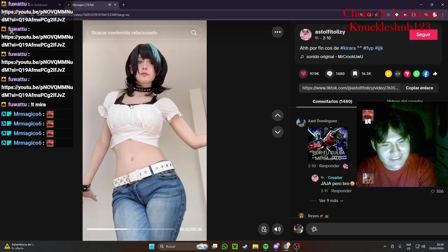Open sonido original - MrCrookUwU link
The height and width of the screenshot is (252, 448).
tap(335, 57)
